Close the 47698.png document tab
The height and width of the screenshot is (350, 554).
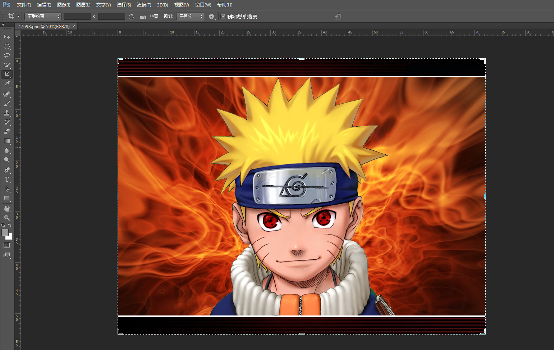point(74,26)
